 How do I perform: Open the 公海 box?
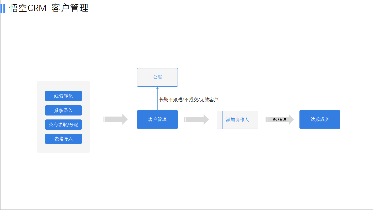coord(157,77)
